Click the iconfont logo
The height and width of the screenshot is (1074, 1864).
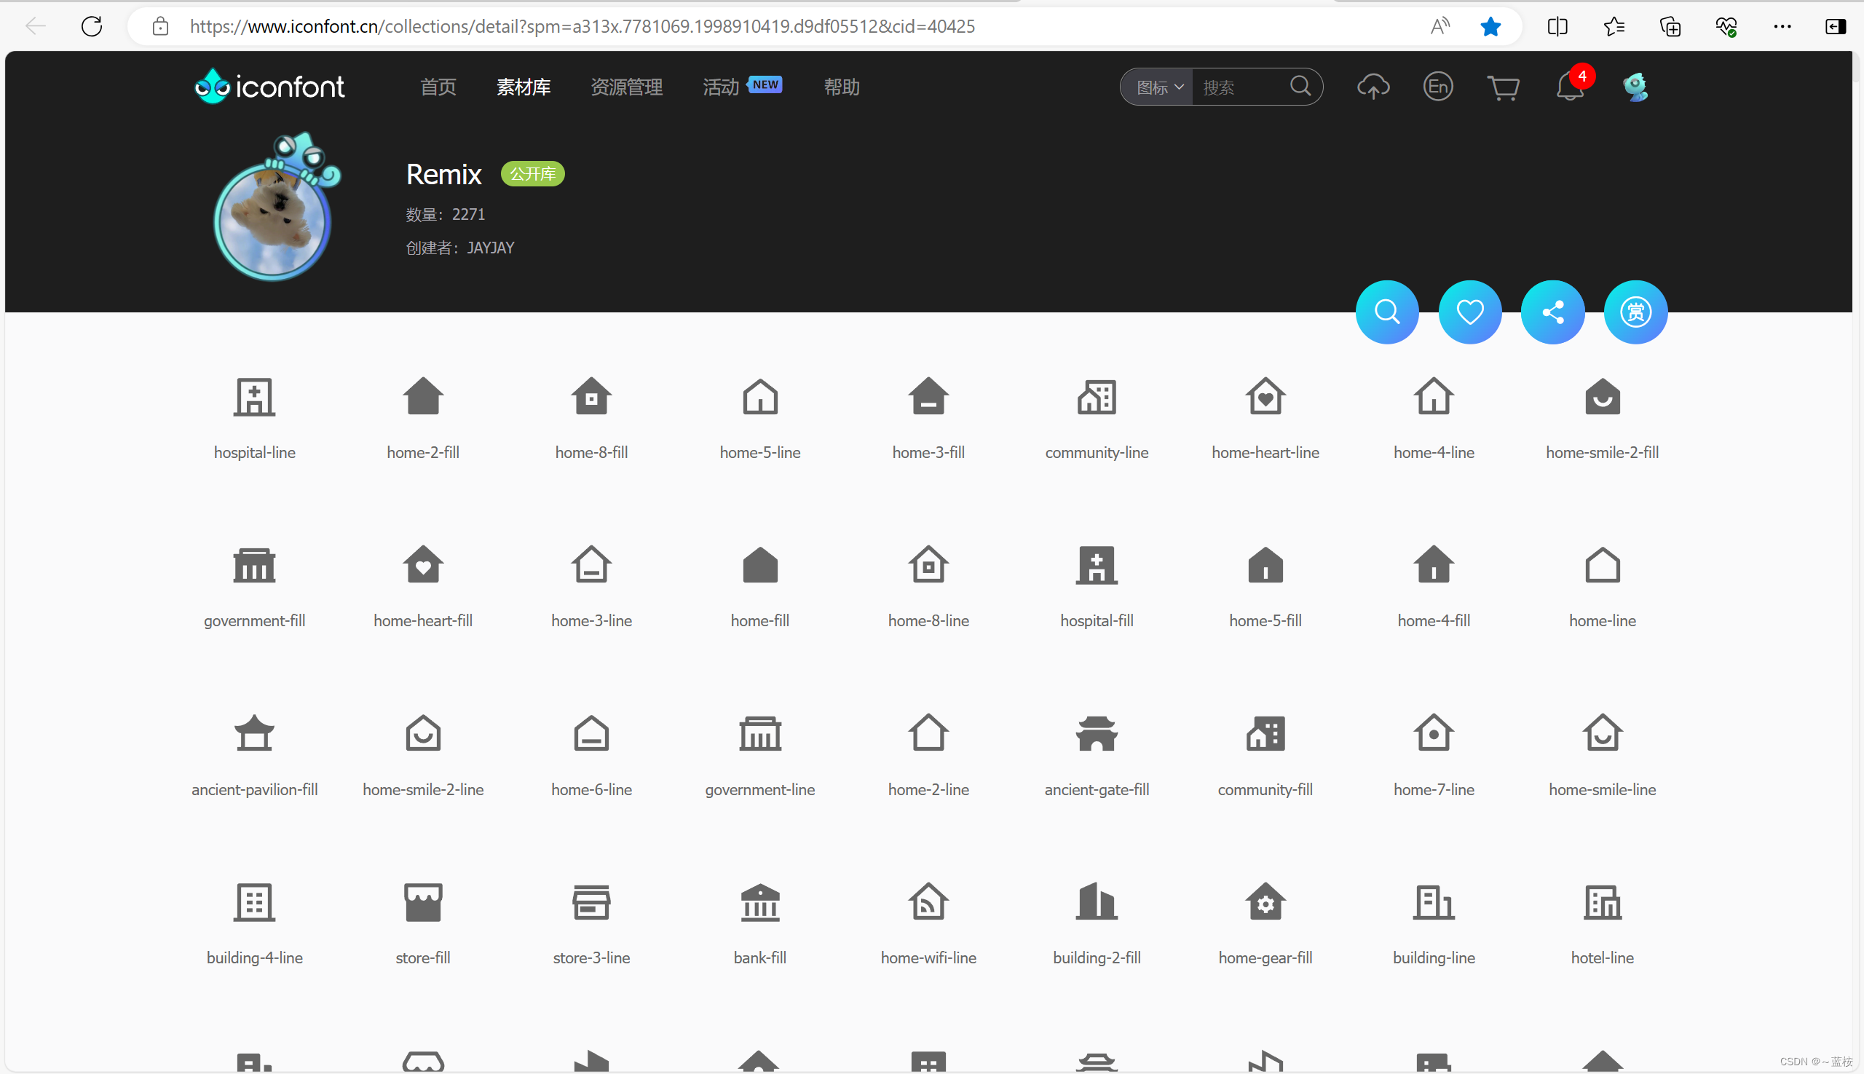[x=269, y=87]
